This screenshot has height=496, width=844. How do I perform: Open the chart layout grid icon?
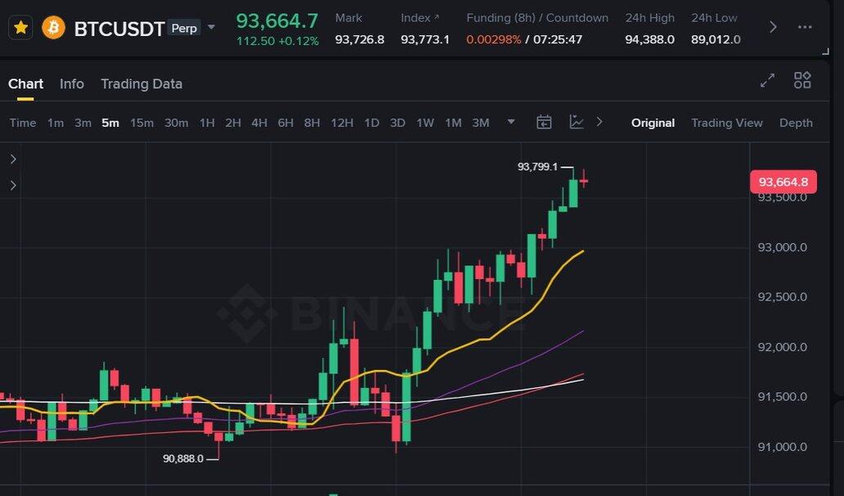pos(802,80)
